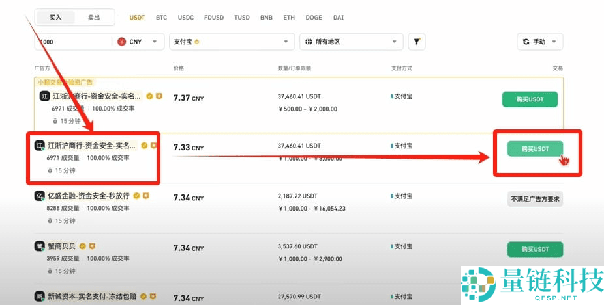
Task: Click 3,537.60 USDT quantity text
Action: (297, 246)
